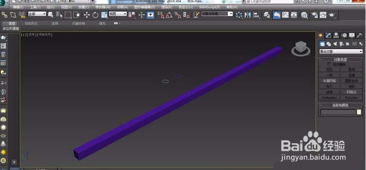
Task: Select the Unlink Selection tool
Action: [13, 15]
